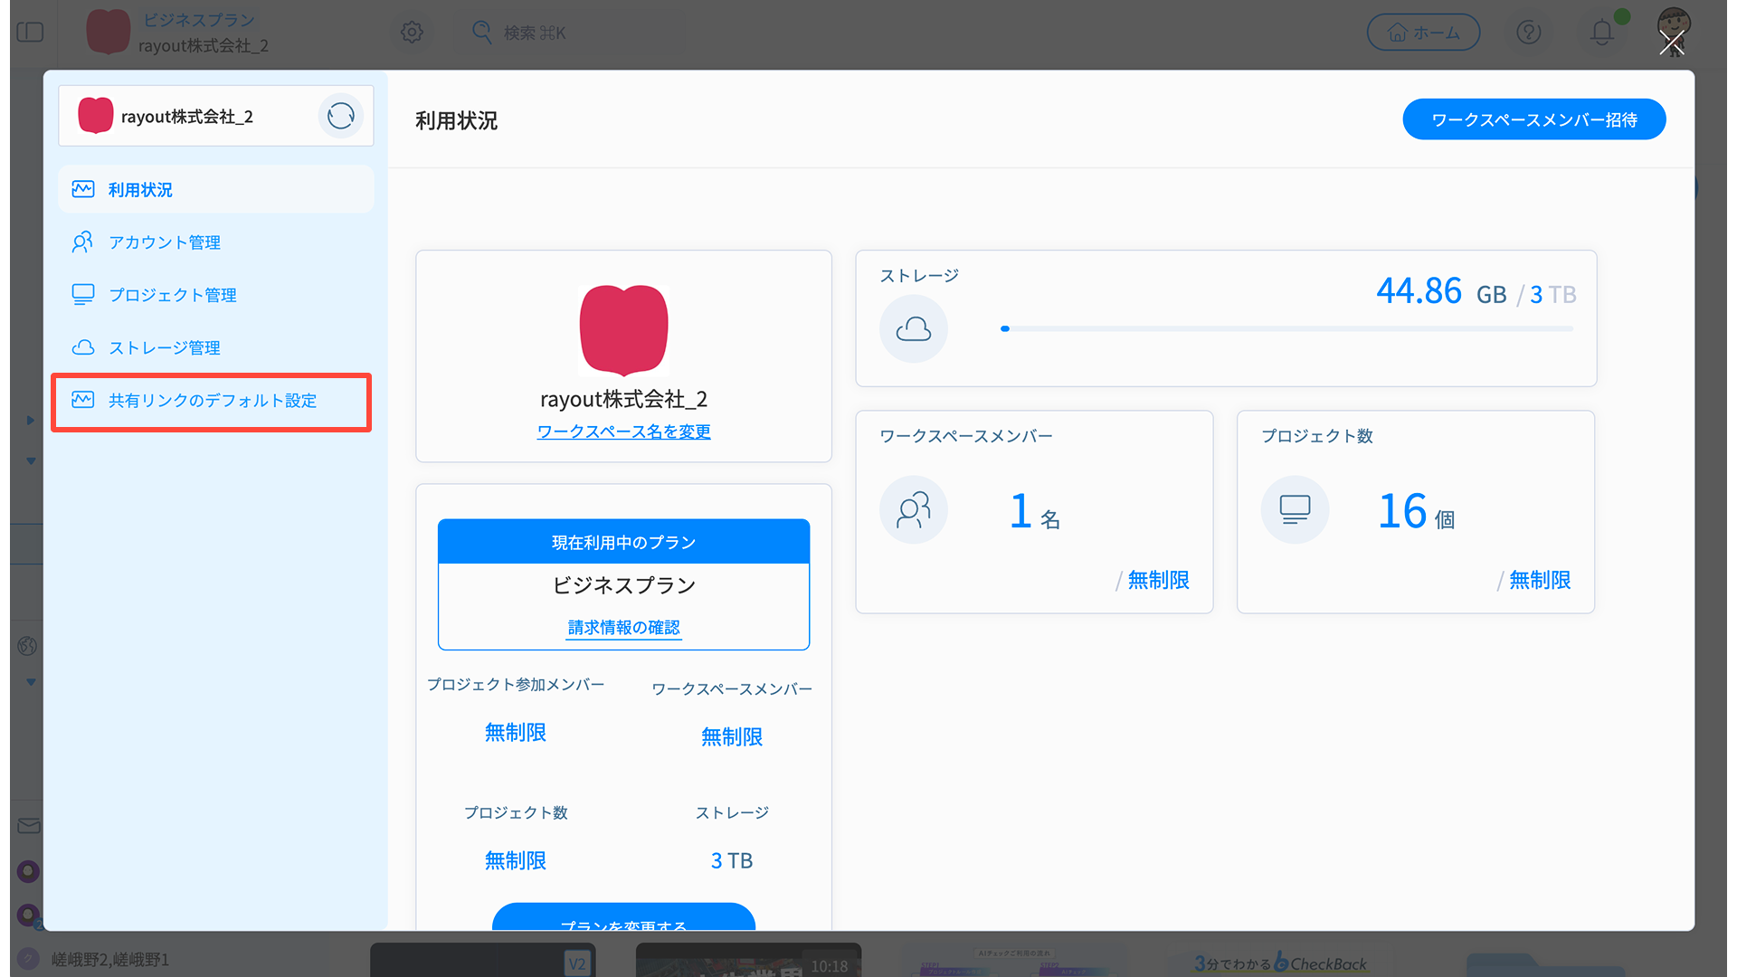Go to ストレージ管理 section

(x=164, y=347)
